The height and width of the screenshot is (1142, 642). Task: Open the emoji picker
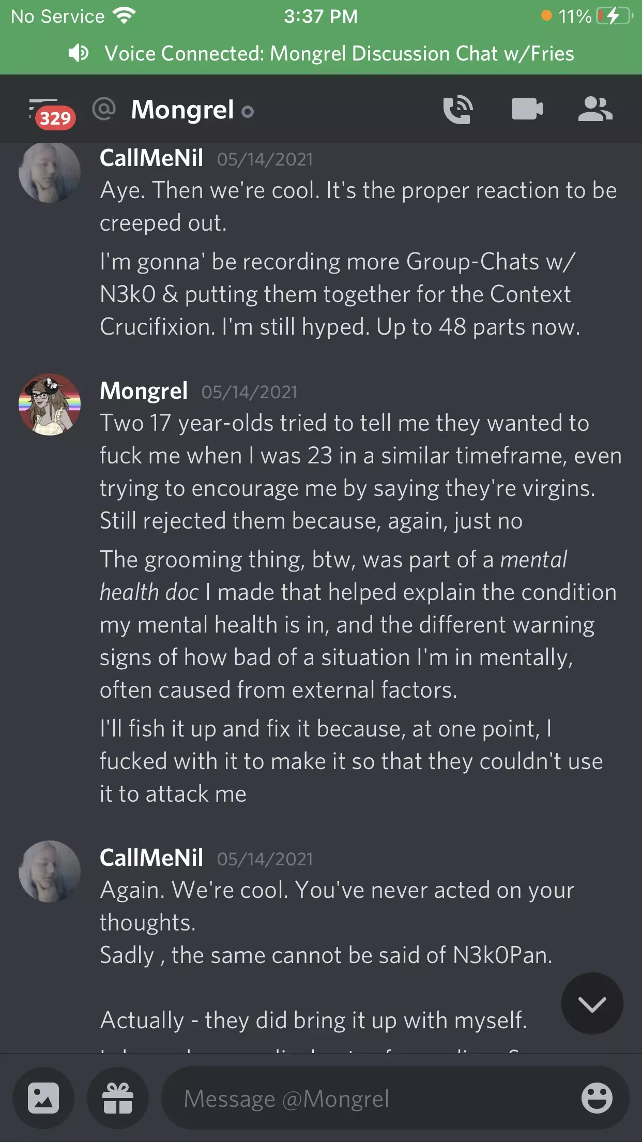coord(597,1098)
